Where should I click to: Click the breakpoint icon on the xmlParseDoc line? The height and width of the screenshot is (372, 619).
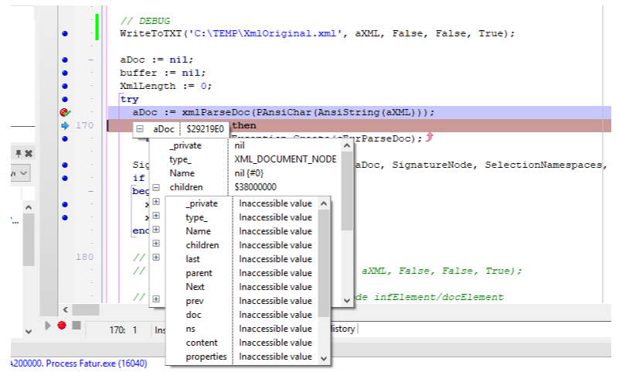(x=65, y=113)
